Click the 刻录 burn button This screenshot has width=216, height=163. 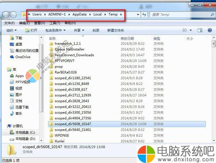point(96,31)
